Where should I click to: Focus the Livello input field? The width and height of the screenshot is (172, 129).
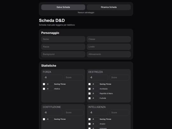click(109, 47)
